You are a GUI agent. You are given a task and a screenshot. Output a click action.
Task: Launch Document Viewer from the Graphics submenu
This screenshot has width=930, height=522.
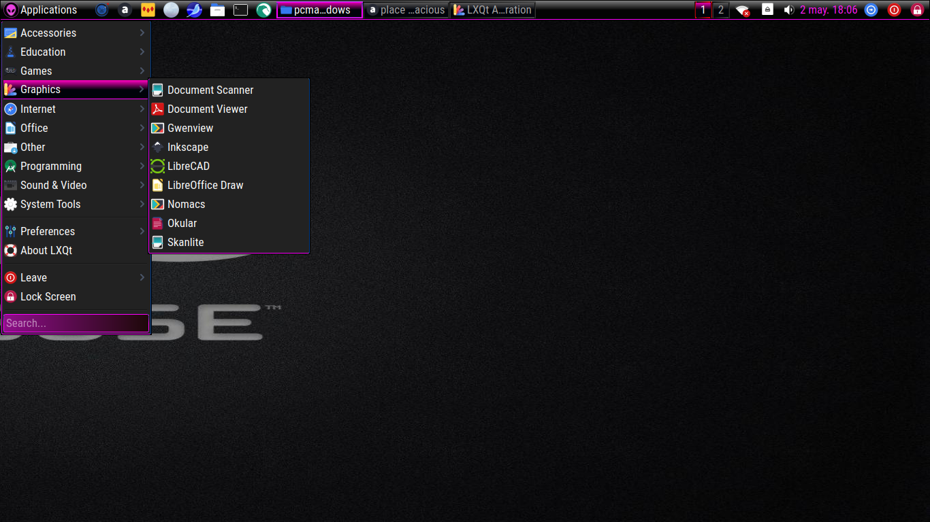(x=229, y=109)
